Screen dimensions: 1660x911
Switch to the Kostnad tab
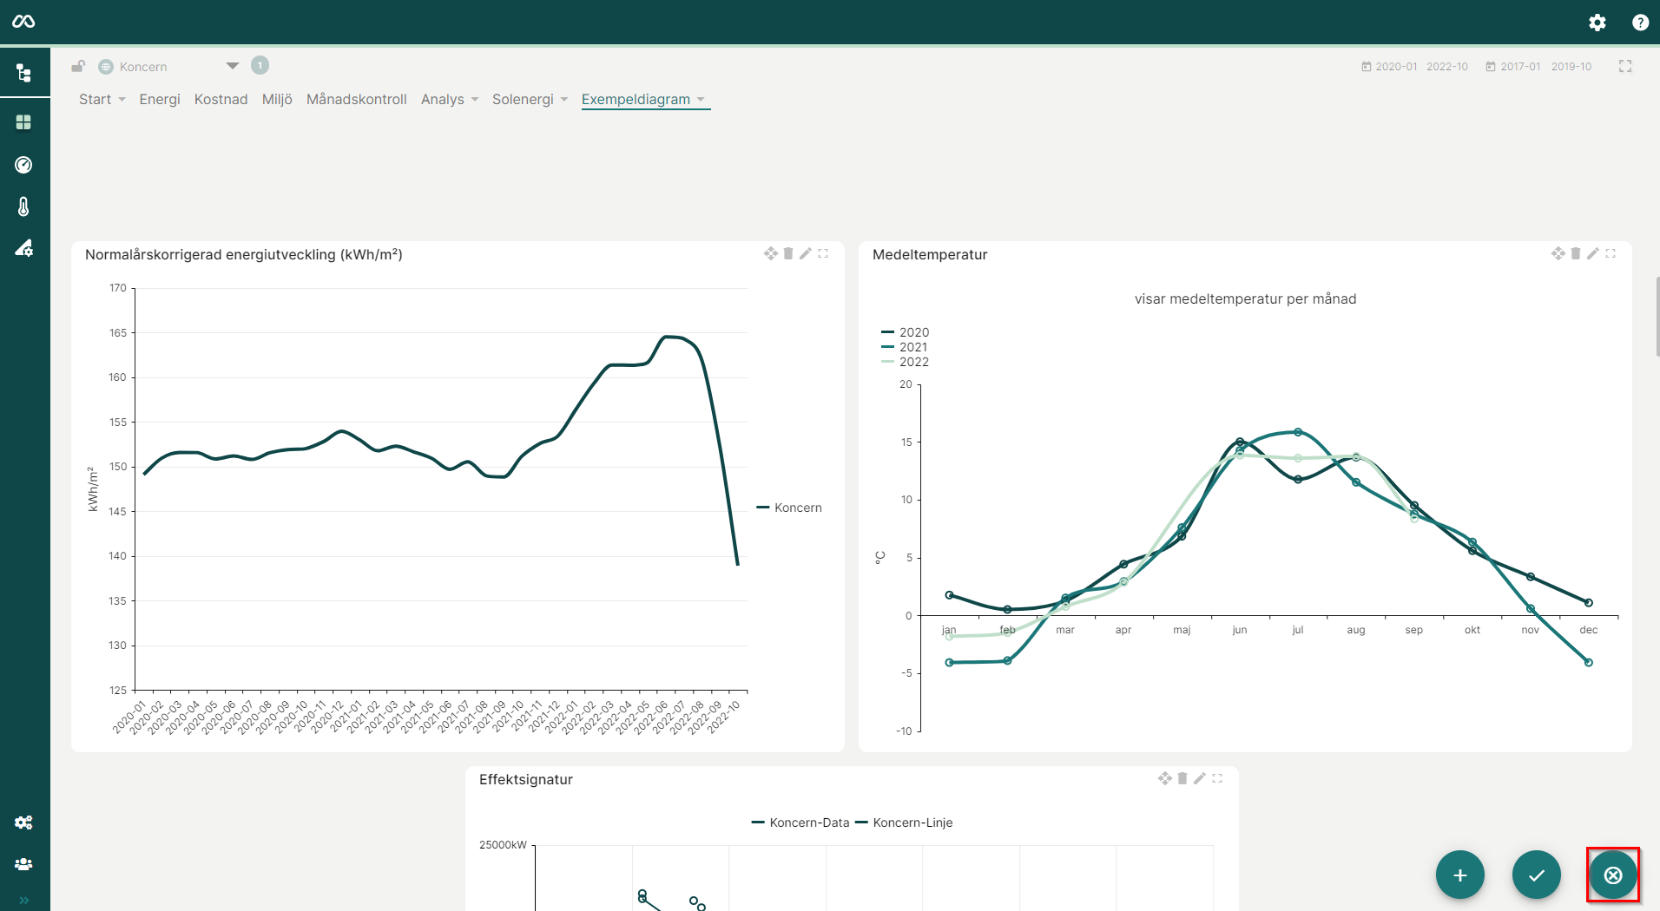click(221, 99)
